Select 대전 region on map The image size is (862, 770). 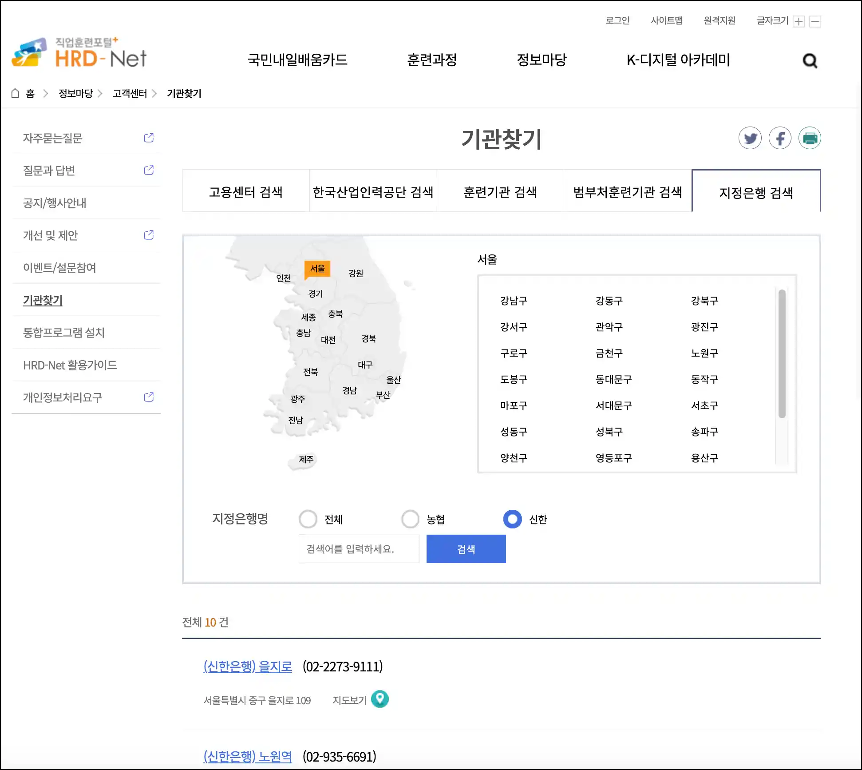[x=328, y=340]
